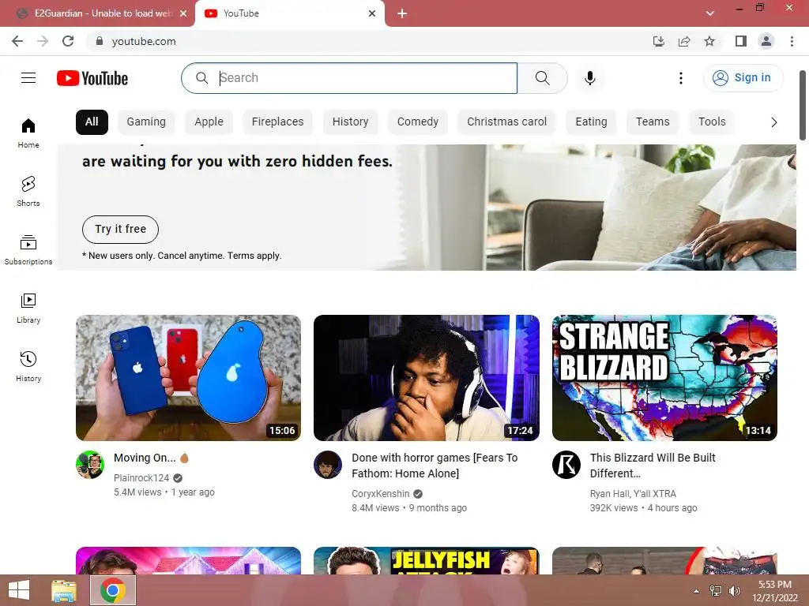Click CoryxKenshin channel avatar
809x606 pixels.
click(x=328, y=465)
